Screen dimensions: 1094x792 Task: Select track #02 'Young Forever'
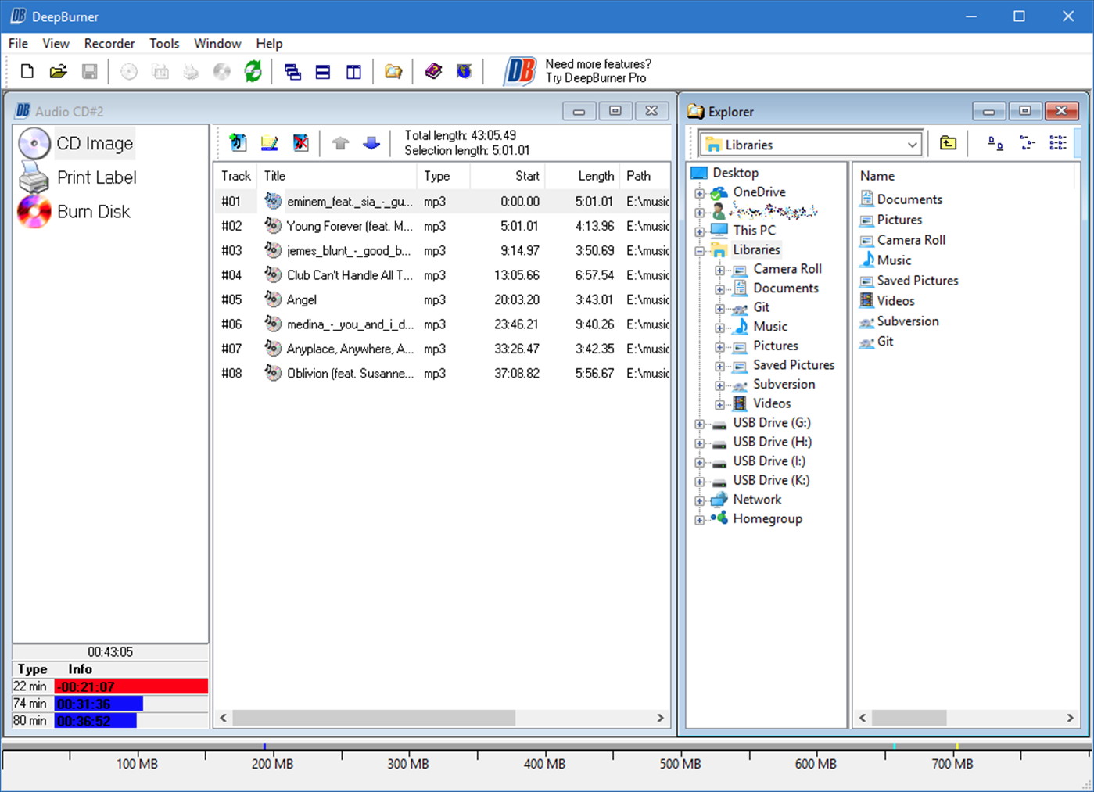[x=443, y=226]
